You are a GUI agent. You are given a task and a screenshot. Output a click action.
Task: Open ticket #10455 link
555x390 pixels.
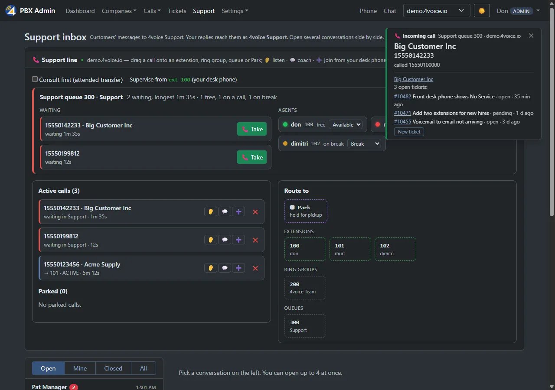pos(402,122)
